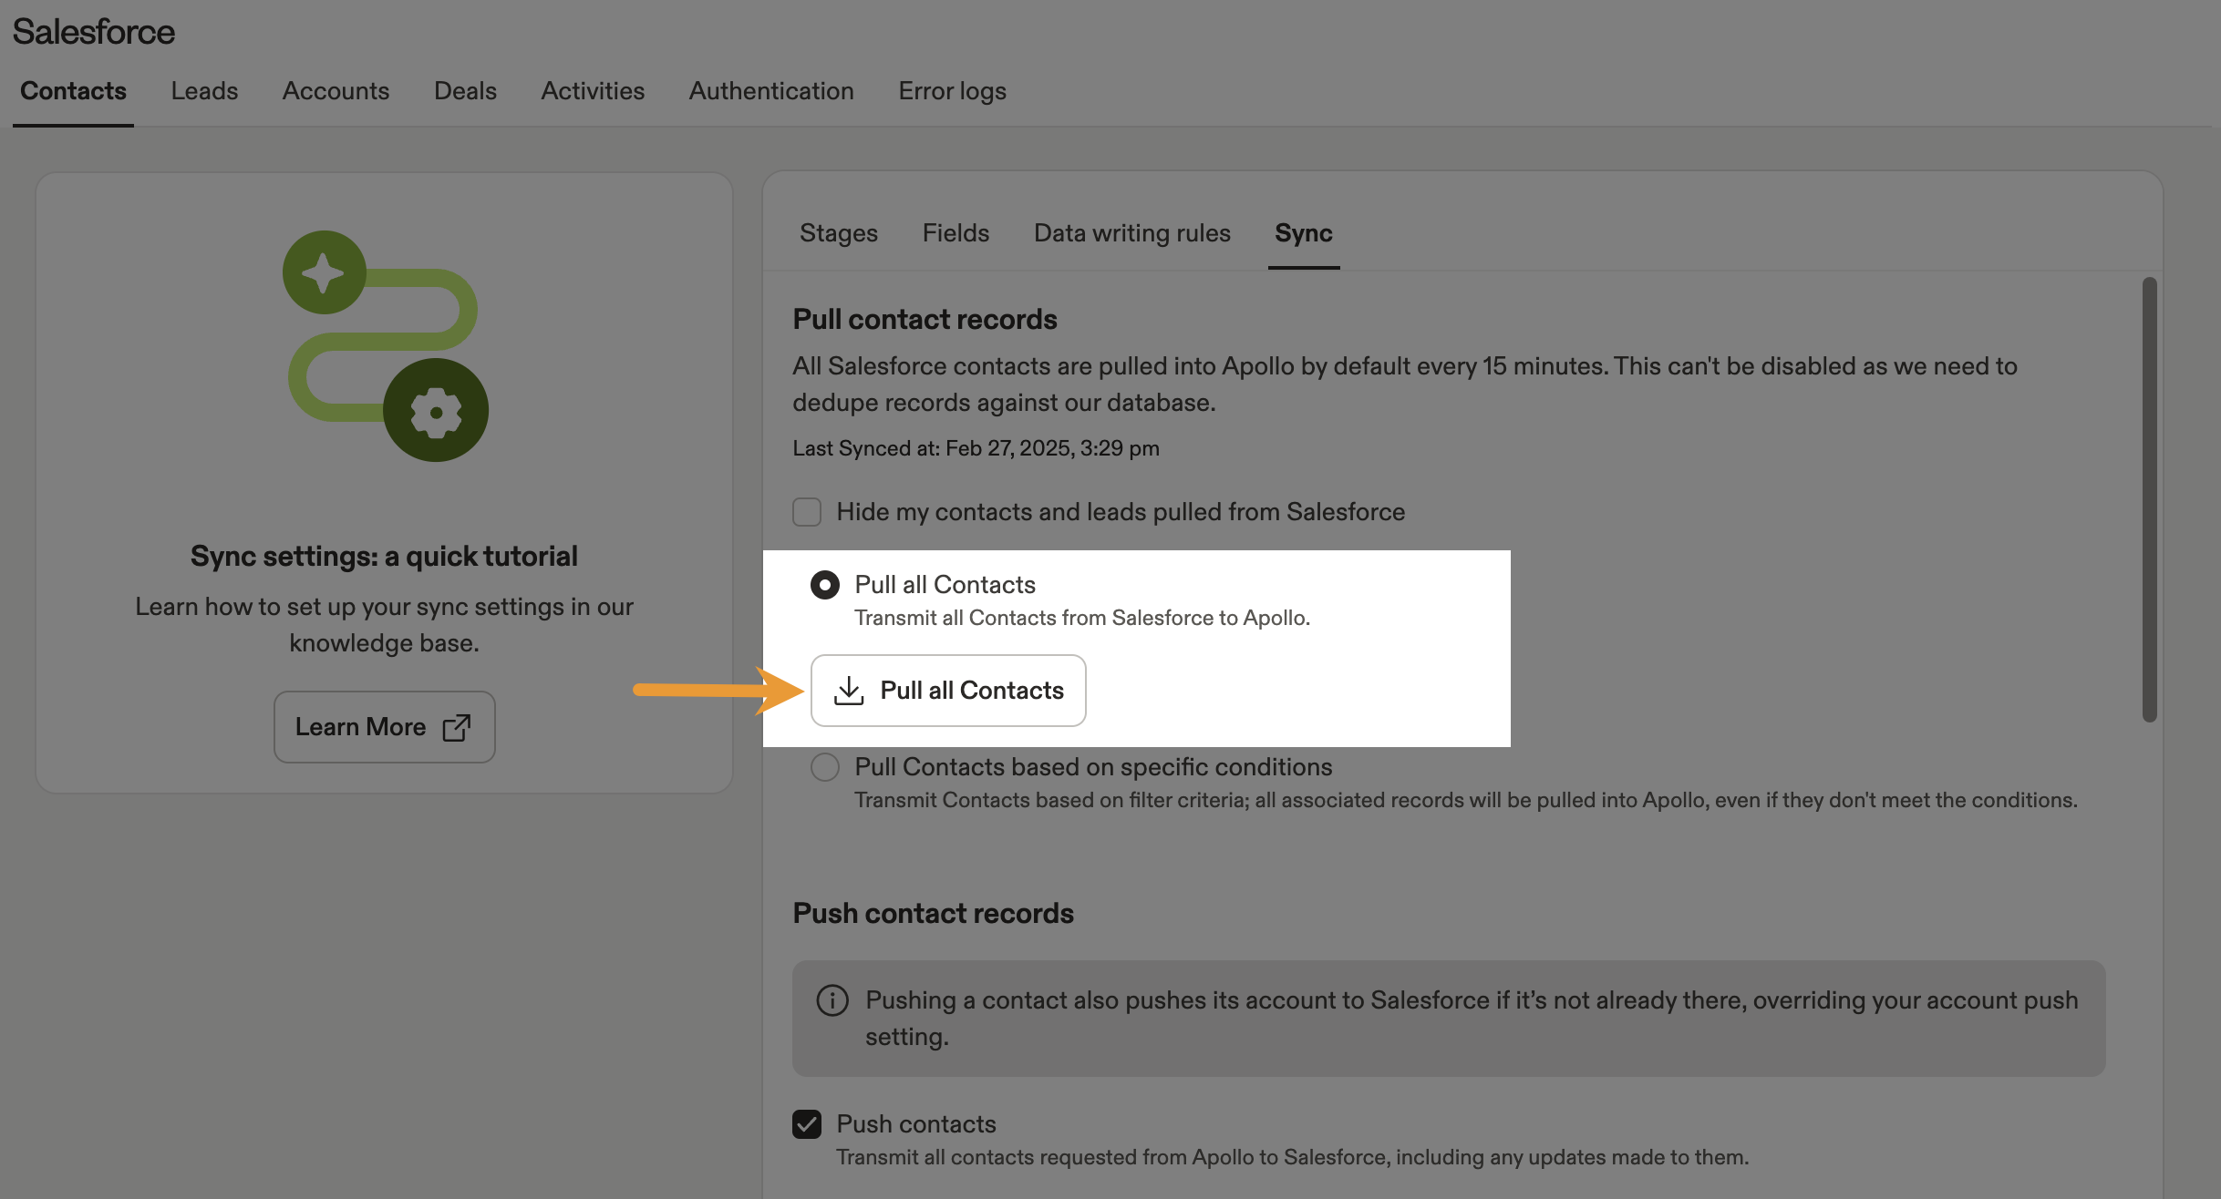
Task: Click the Learn More button
Action: (x=385, y=727)
